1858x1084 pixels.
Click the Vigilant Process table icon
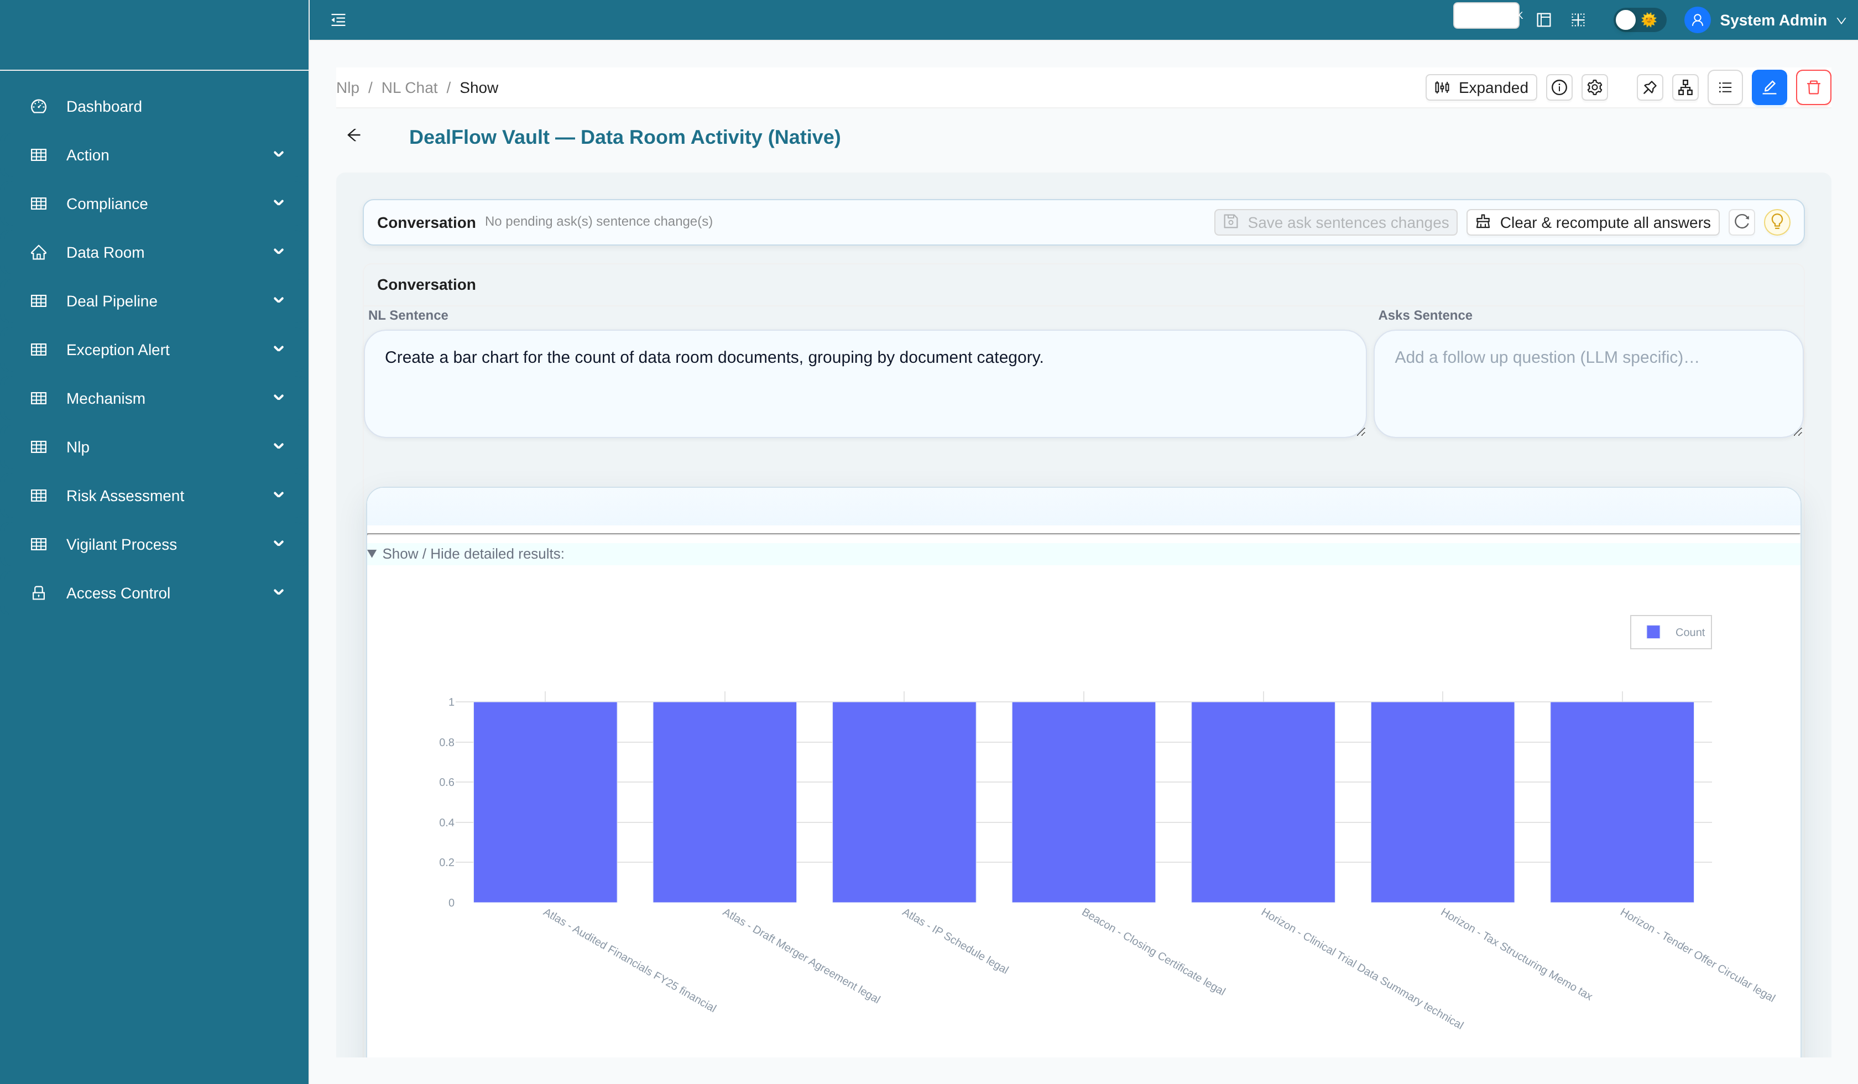(39, 545)
